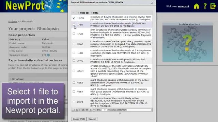The image size is (218, 122).
Task: Check the 4BEY checkbox
Action: 74,91
